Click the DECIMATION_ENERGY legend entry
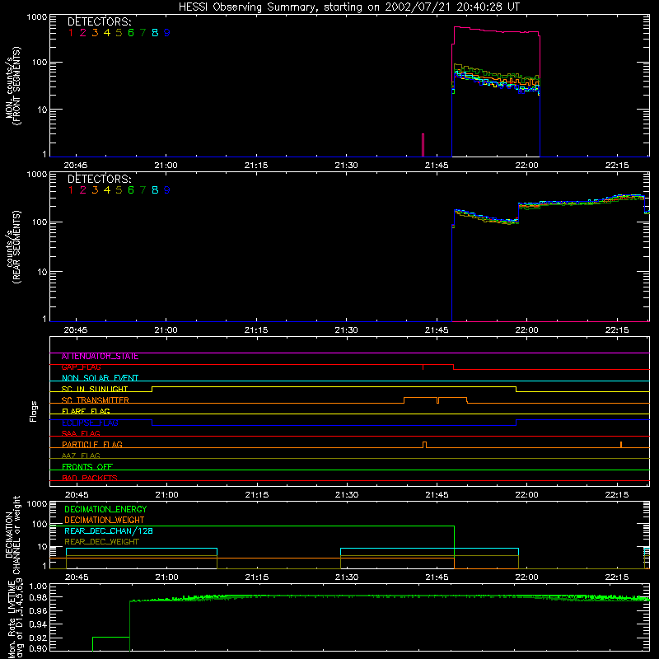The width and height of the screenshot is (659, 659). tap(105, 509)
